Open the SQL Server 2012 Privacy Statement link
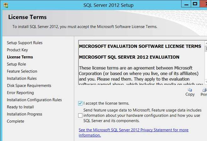Image resolution: width=207 pixels, height=141 pixels. pyautogui.click(x=134, y=133)
